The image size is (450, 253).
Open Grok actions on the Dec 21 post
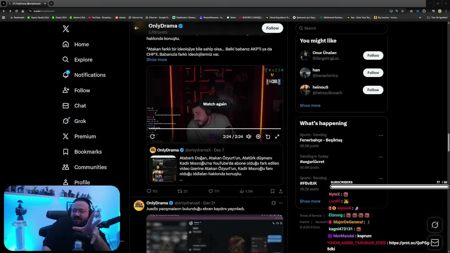click(274, 203)
